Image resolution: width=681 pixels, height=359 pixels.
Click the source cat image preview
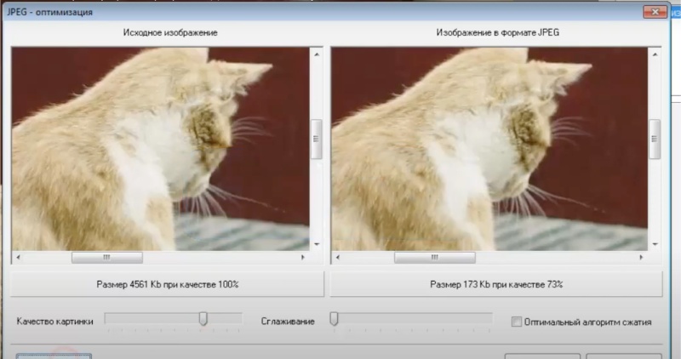pyautogui.click(x=161, y=149)
